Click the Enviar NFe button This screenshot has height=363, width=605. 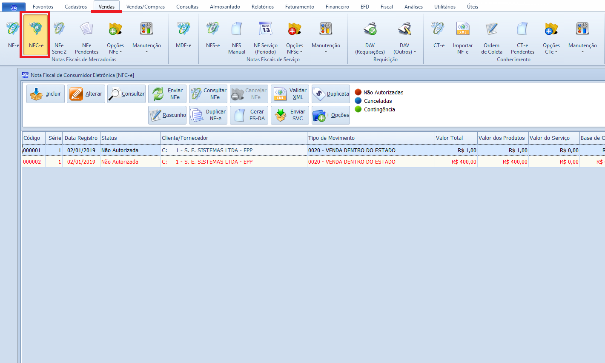(x=168, y=94)
